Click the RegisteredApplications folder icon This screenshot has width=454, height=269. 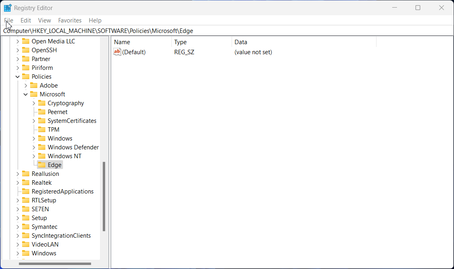point(26,192)
